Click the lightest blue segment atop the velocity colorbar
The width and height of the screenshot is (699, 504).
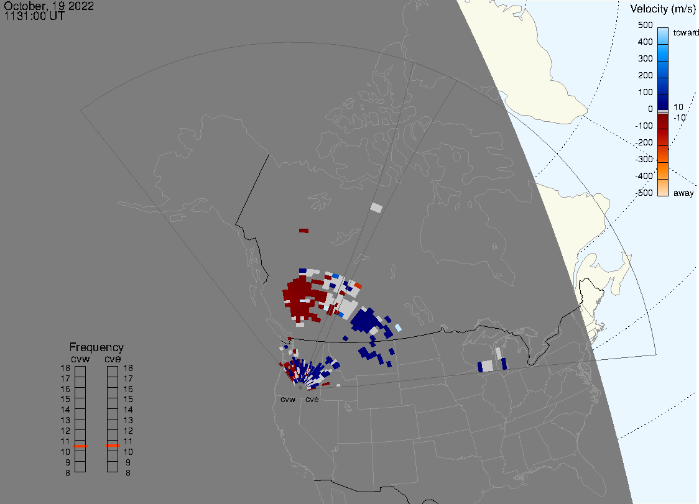click(663, 35)
